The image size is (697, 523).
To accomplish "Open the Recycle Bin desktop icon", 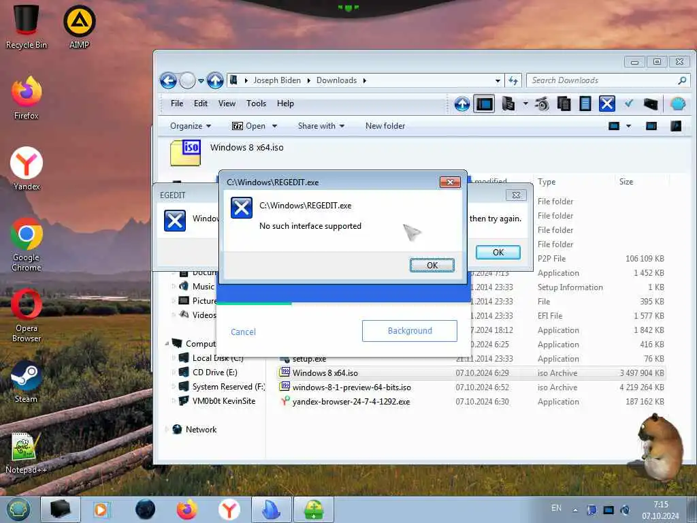I will click(27, 25).
